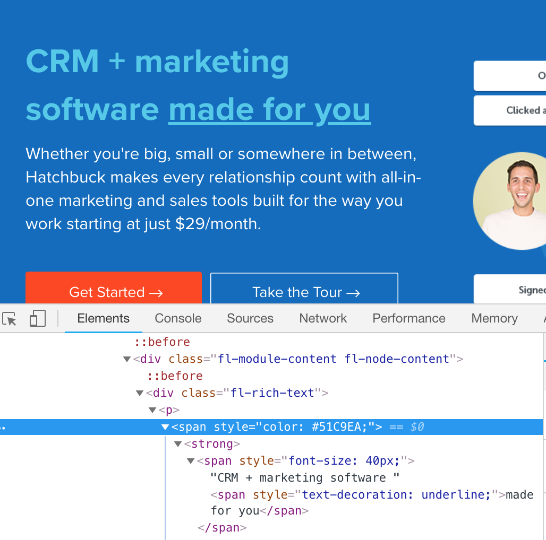Screen dimensions: 546x540
Task: Toggle the device toolbar icon
Action: [38, 318]
